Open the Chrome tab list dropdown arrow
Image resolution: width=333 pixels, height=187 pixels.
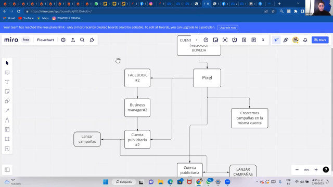pyautogui.click(x=298, y=4)
